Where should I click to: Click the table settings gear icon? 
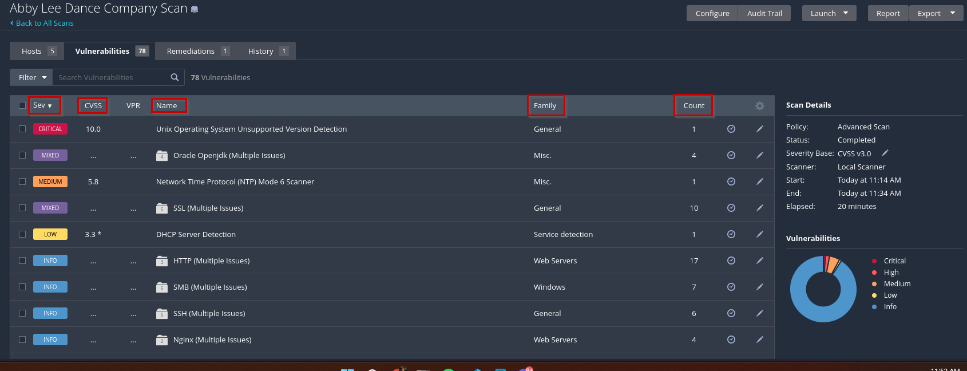[x=759, y=106]
